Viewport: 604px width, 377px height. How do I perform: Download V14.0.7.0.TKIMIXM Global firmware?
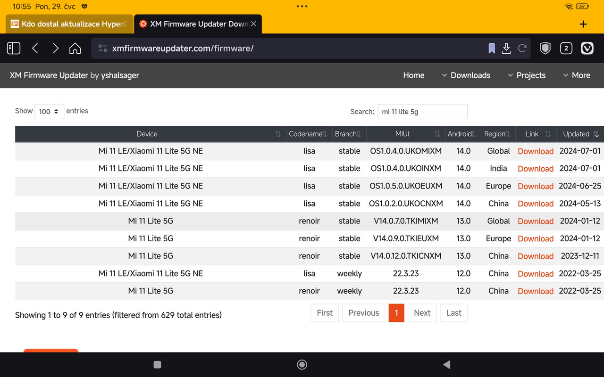coord(536,221)
